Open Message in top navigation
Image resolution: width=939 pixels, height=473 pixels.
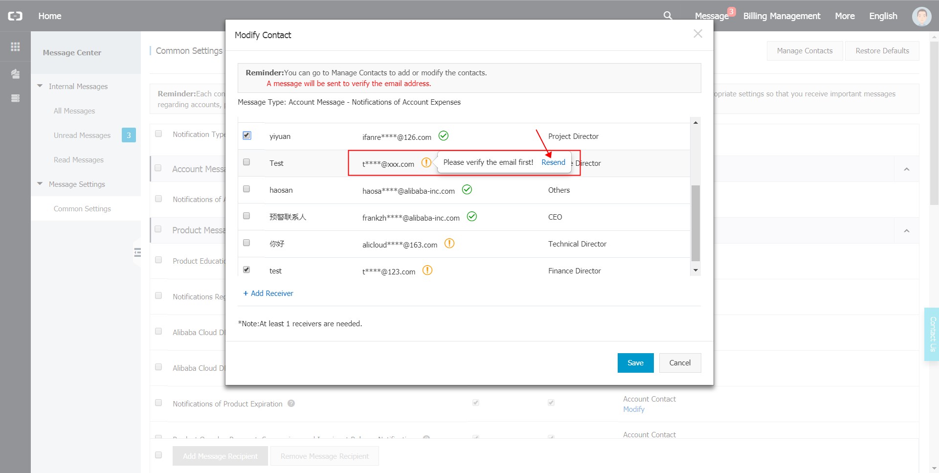click(x=712, y=16)
